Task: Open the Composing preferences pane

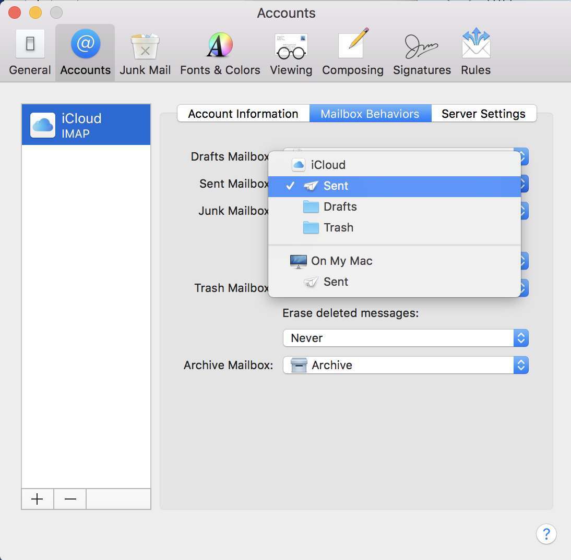Action: (352, 53)
